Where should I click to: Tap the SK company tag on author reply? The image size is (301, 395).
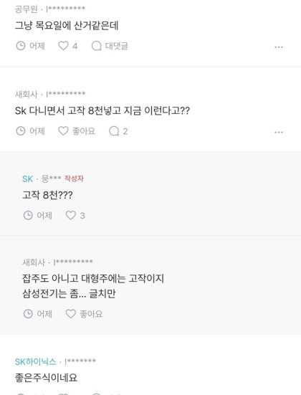click(28, 179)
